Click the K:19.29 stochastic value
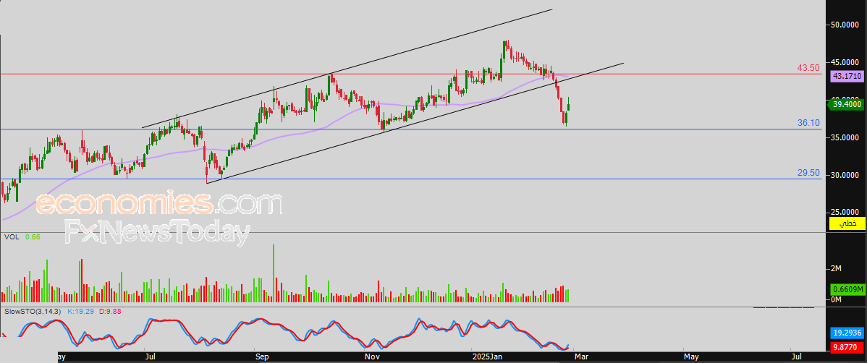The width and height of the screenshot is (867, 363). (80, 311)
